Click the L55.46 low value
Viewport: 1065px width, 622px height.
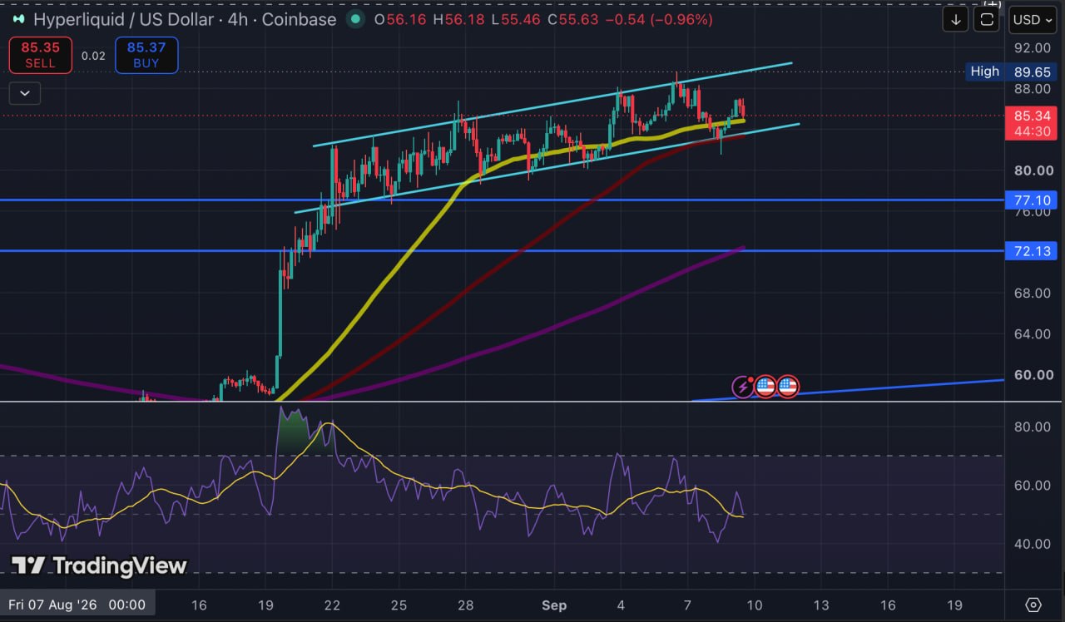(517, 19)
